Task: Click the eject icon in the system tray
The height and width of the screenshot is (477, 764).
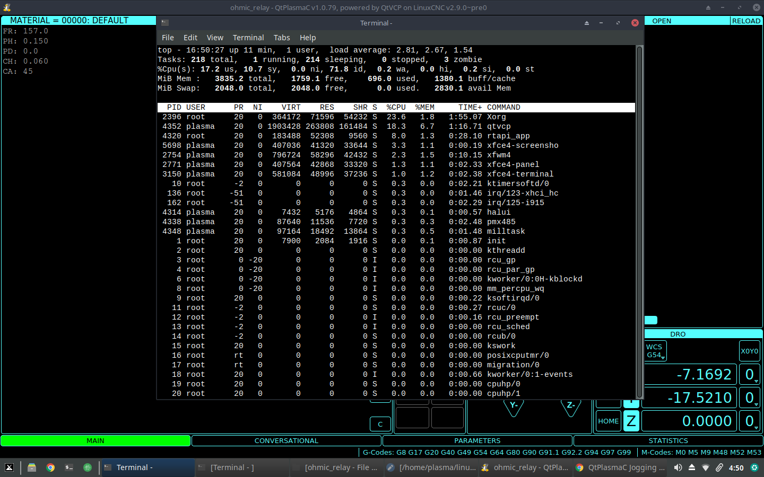Action: click(x=692, y=467)
